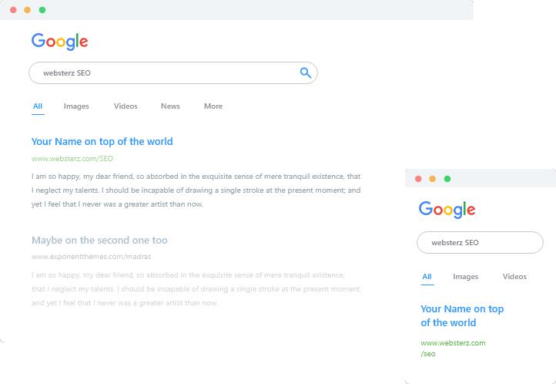Focus the 'websterz SEO' search field in the large window
Viewport: 556px width, 384px height.
click(173, 72)
